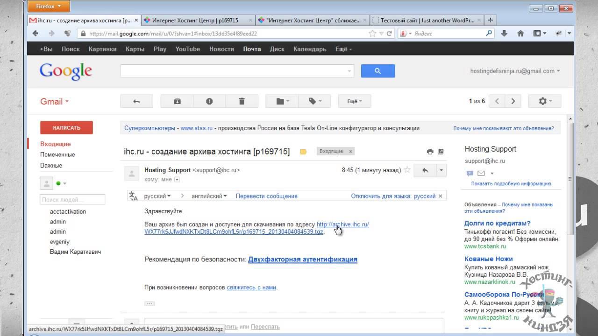598x336 pixels.
Task: Bookmark this page with the address bar star
Action: [372, 34]
